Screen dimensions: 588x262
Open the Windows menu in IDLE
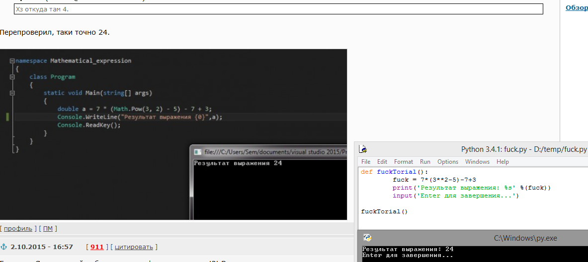tap(477, 162)
